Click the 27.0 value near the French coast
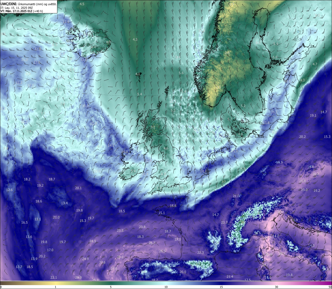The height and width of the screenshot is (289, 332). 178,239
